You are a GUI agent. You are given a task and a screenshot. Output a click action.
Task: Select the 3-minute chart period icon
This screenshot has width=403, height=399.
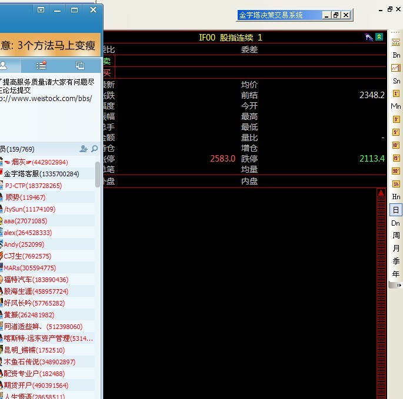coord(396,119)
